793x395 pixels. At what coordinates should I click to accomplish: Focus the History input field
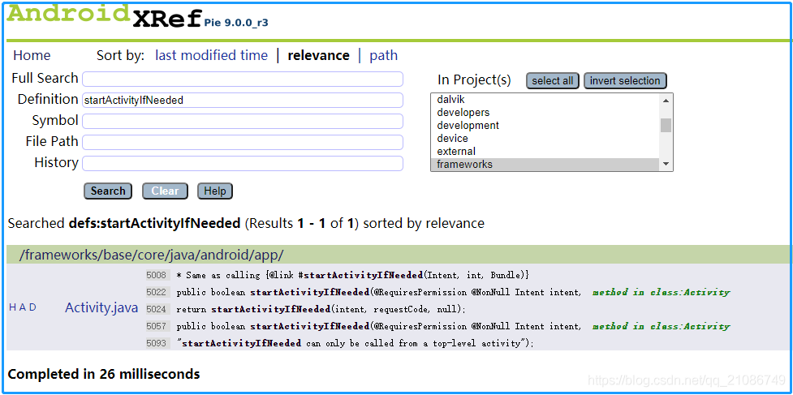(243, 164)
